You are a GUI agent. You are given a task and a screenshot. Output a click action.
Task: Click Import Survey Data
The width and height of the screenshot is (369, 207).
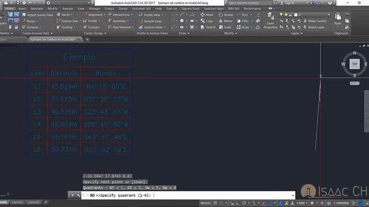pos(37,15)
